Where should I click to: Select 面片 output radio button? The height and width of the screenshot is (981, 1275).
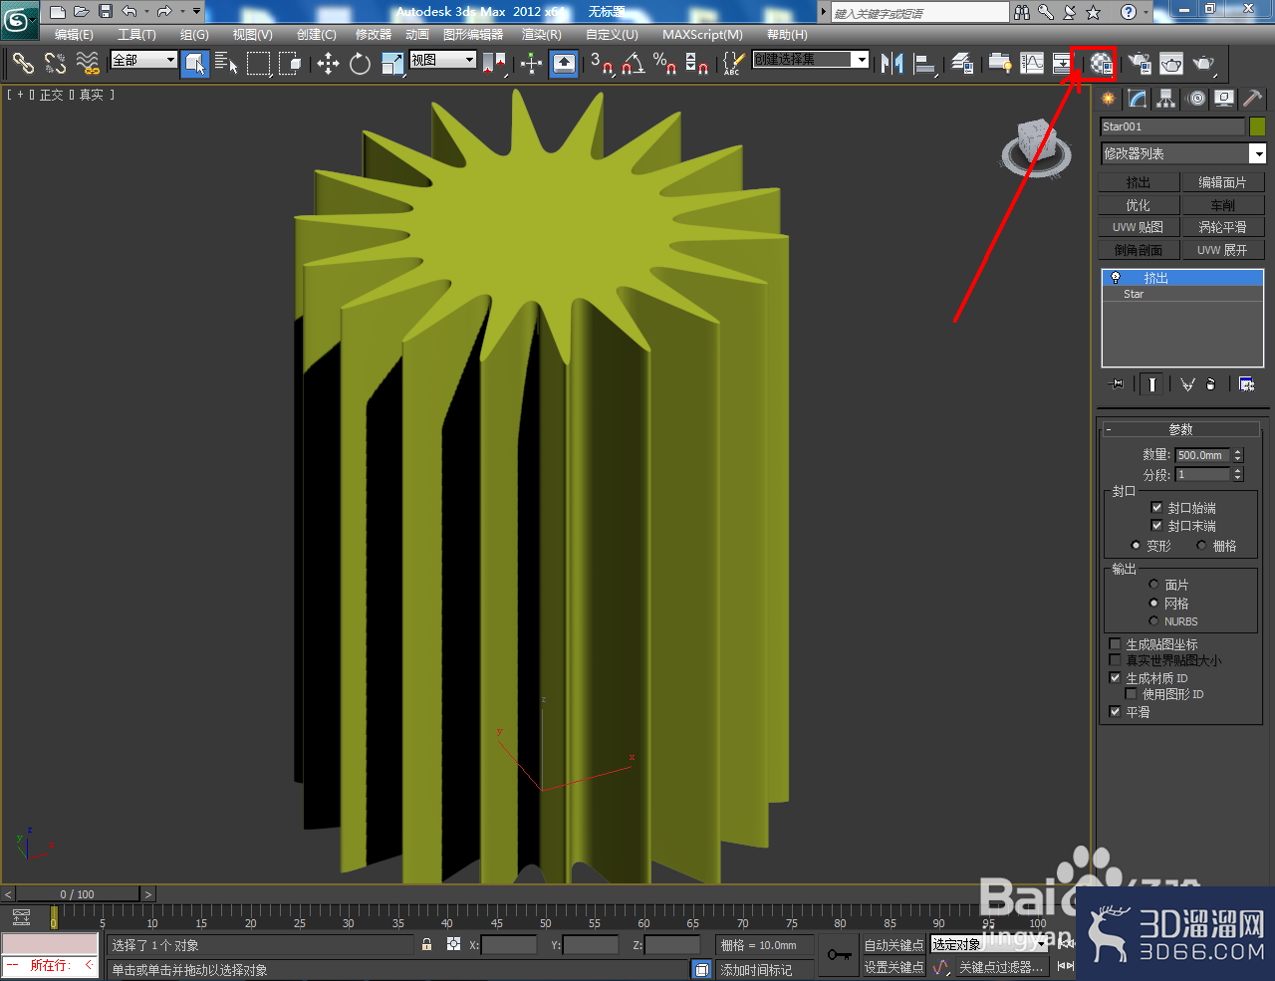[x=1153, y=584]
